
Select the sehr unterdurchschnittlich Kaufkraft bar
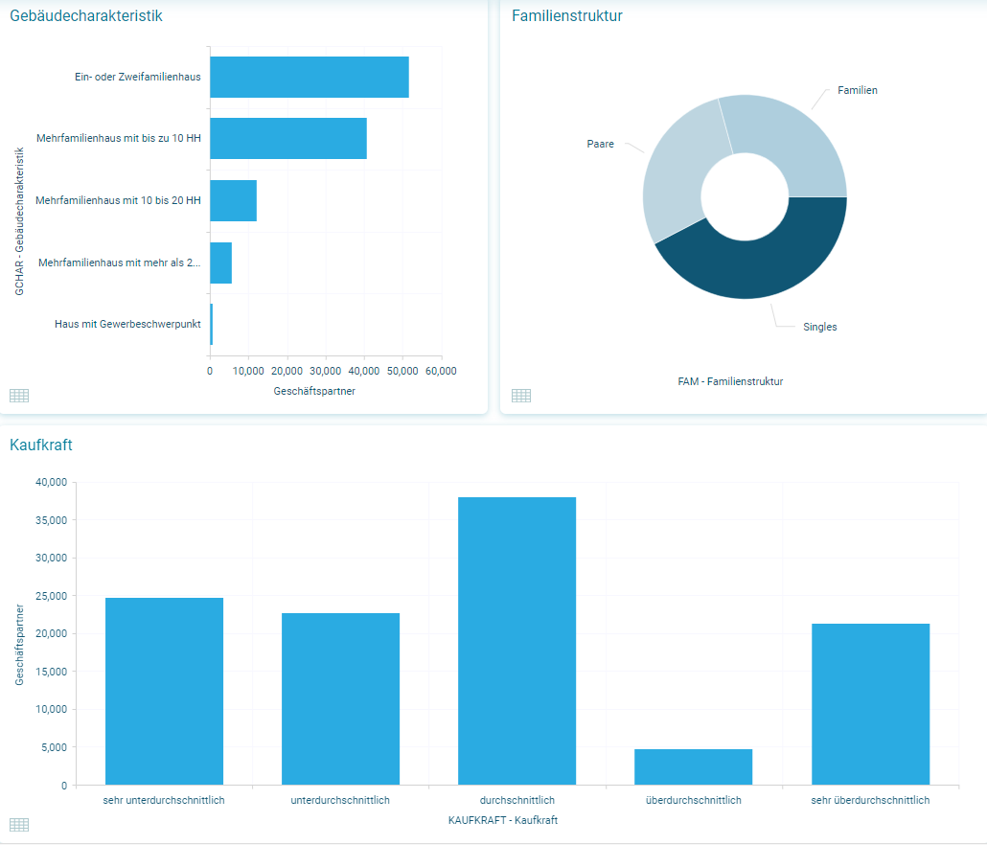pyautogui.click(x=164, y=691)
